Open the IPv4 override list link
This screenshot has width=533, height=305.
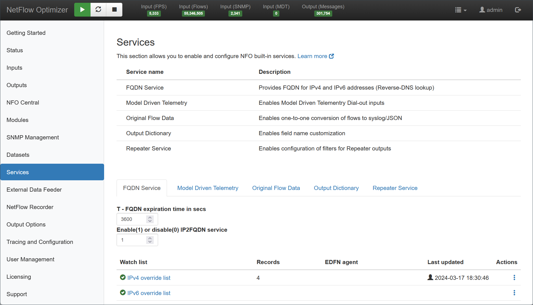[149, 278]
